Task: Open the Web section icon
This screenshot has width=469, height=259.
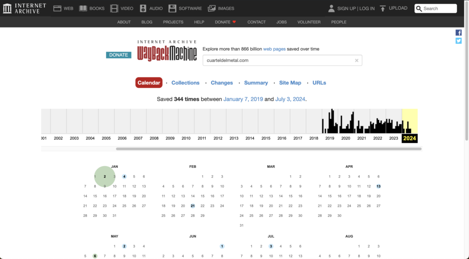Action: 57,8
